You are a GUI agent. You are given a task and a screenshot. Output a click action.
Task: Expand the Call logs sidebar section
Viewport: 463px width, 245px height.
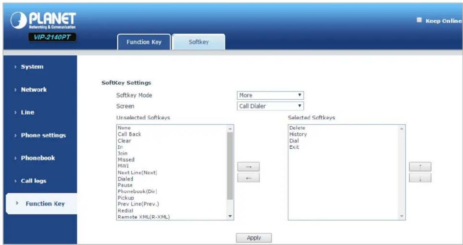[x=33, y=181]
